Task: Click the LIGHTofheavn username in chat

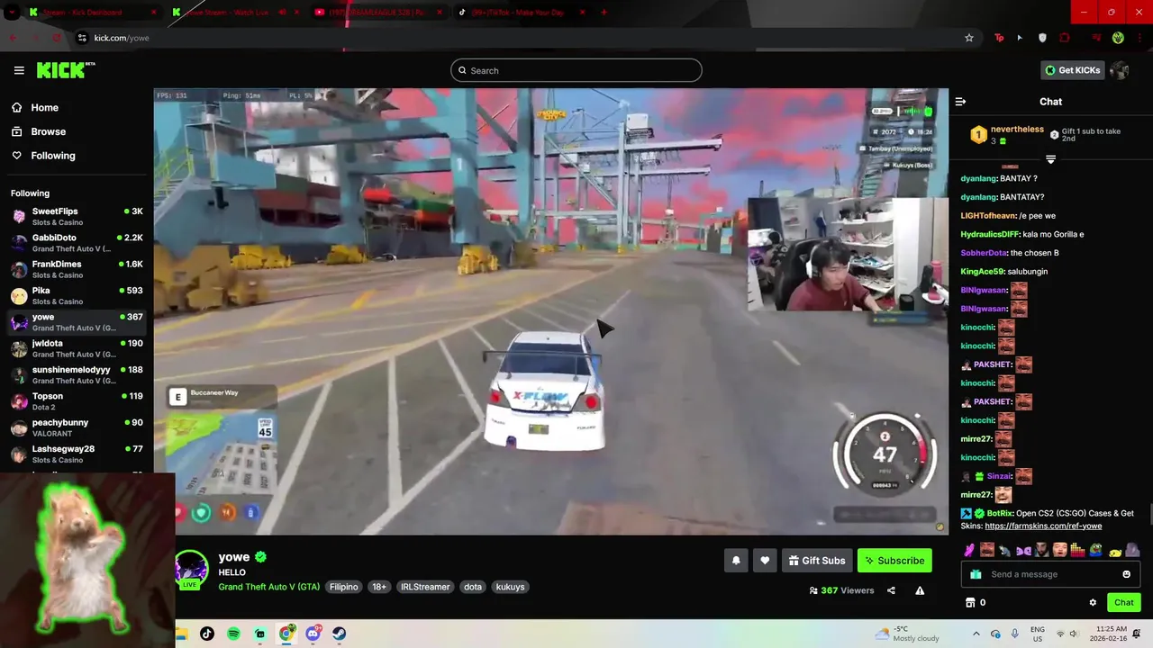Action: 988,216
